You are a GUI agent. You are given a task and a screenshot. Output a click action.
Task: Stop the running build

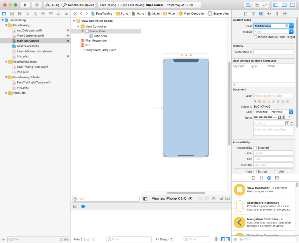[x=37, y=5]
